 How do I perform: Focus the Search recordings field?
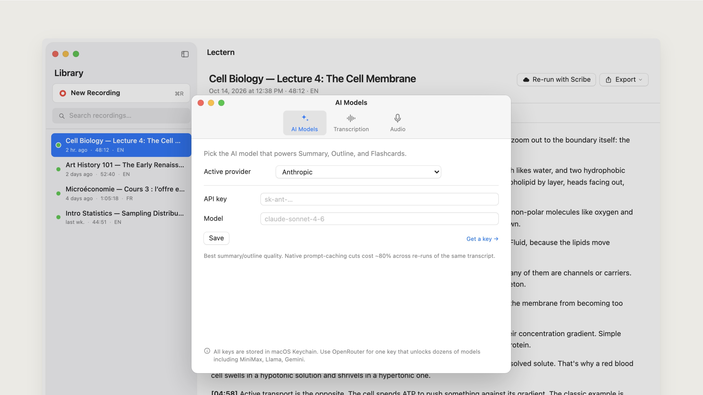121,116
